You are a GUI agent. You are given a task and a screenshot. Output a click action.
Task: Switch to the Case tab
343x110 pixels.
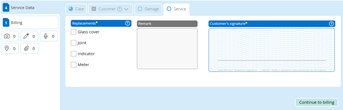76,9
